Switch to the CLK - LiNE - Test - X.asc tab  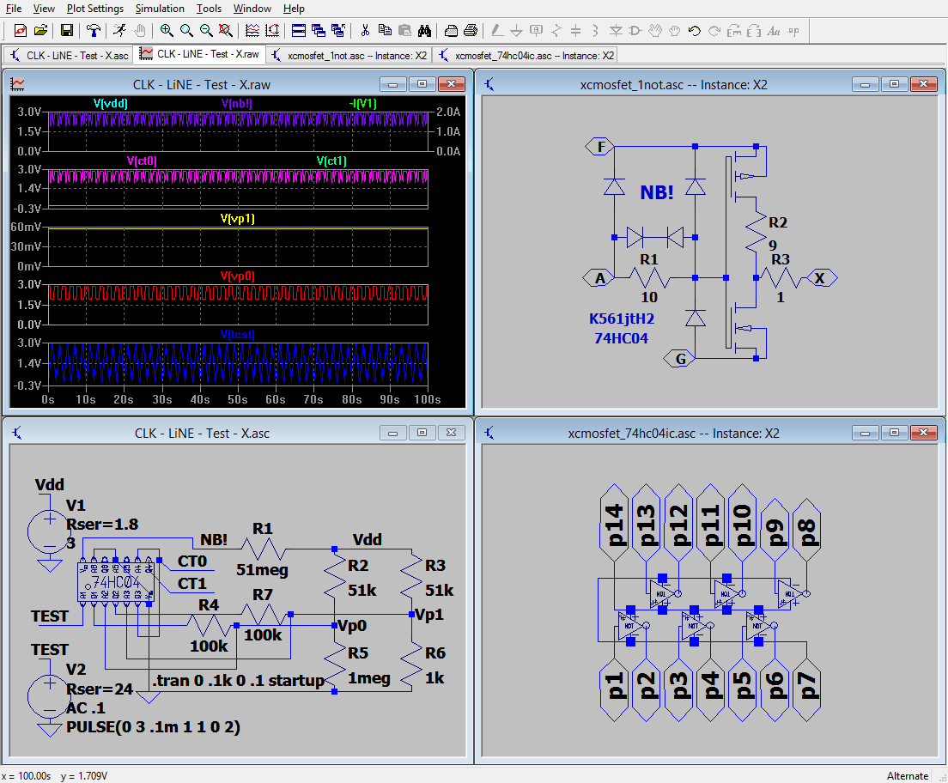[x=69, y=55]
